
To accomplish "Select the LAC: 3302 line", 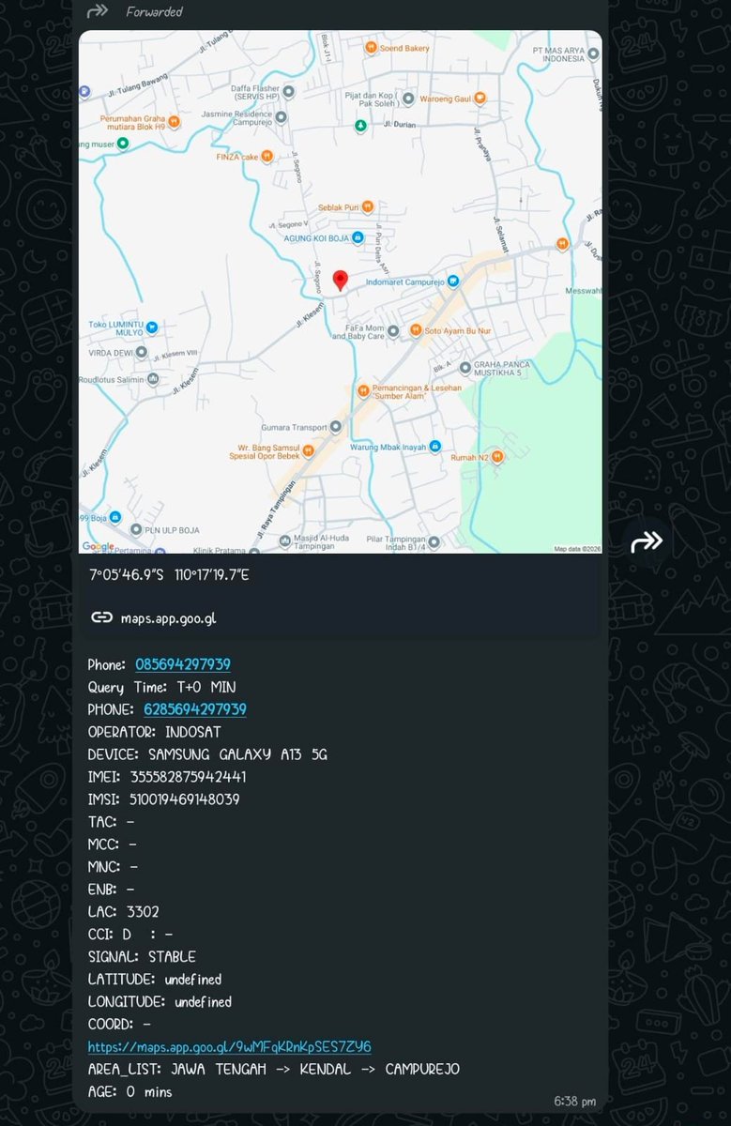I will [124, 912].
